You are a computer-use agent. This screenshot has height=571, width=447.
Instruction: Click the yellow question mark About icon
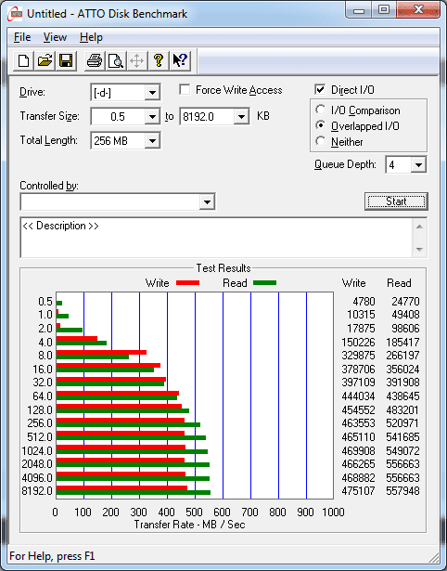click(159, 60)
